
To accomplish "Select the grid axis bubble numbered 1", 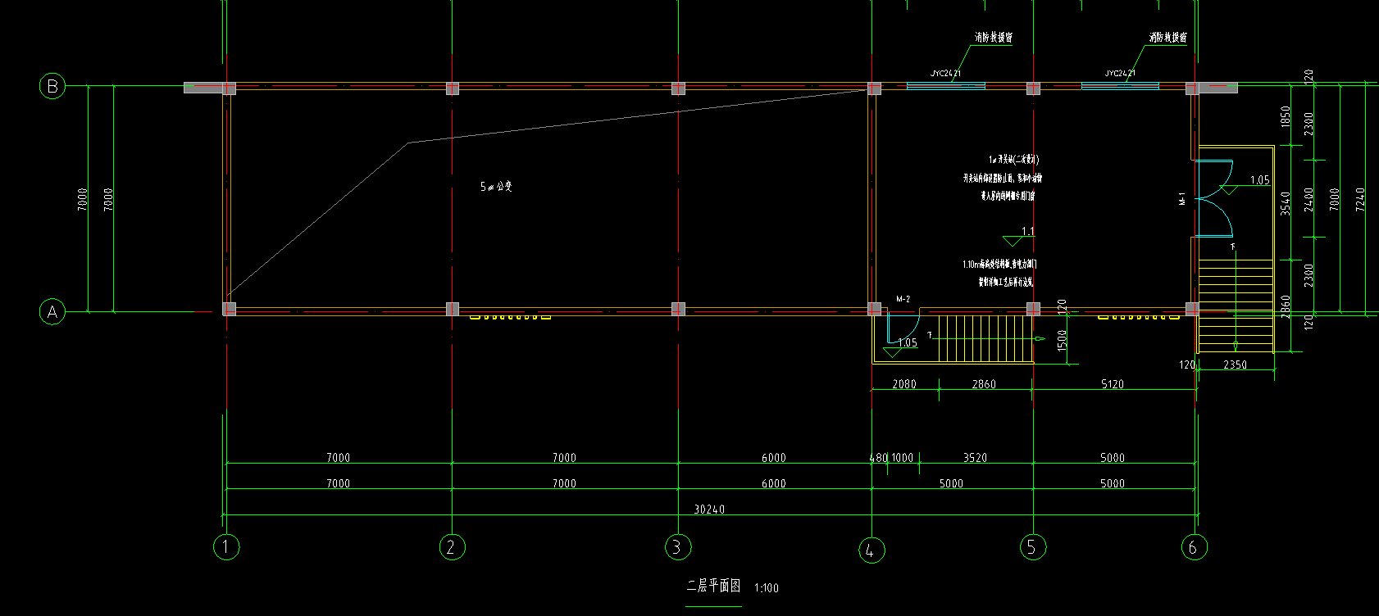I will [226, 546].
